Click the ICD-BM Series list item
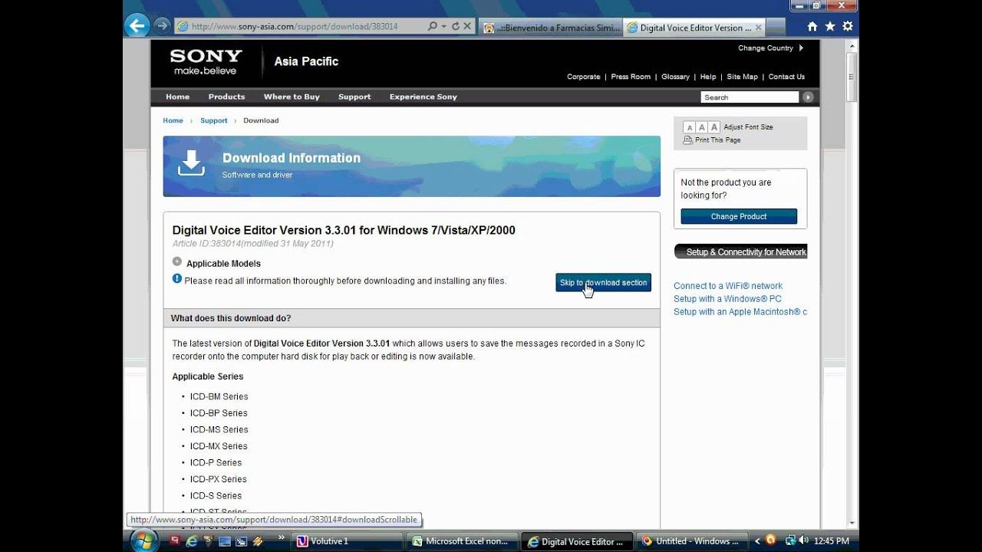Screen dimensions: 982x552 coord(219,396)
